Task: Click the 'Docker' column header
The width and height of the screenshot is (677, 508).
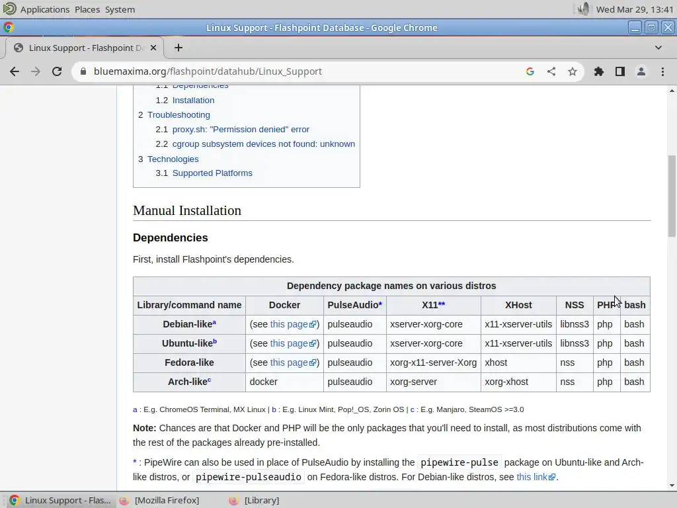Action: pyautogui.click(x=284, y=305)
